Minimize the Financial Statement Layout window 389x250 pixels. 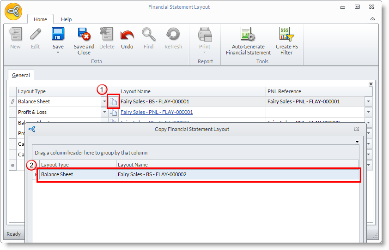343,7
